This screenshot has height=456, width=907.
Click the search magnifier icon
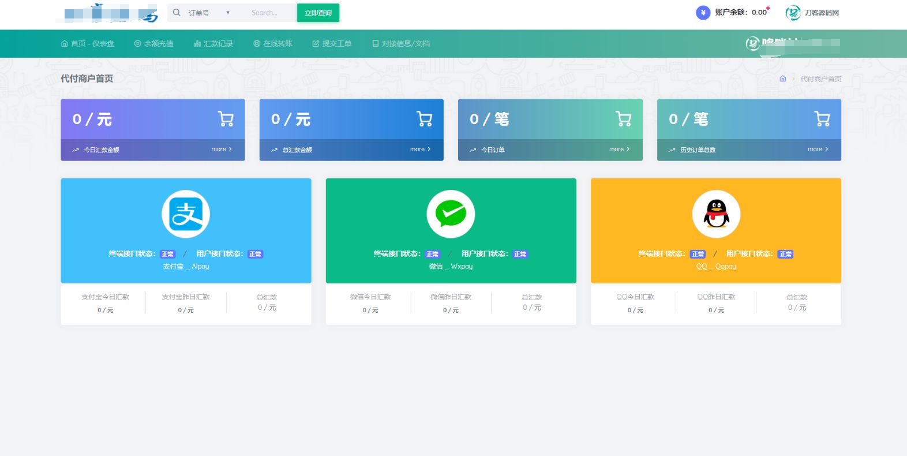(x=177, y=12)
